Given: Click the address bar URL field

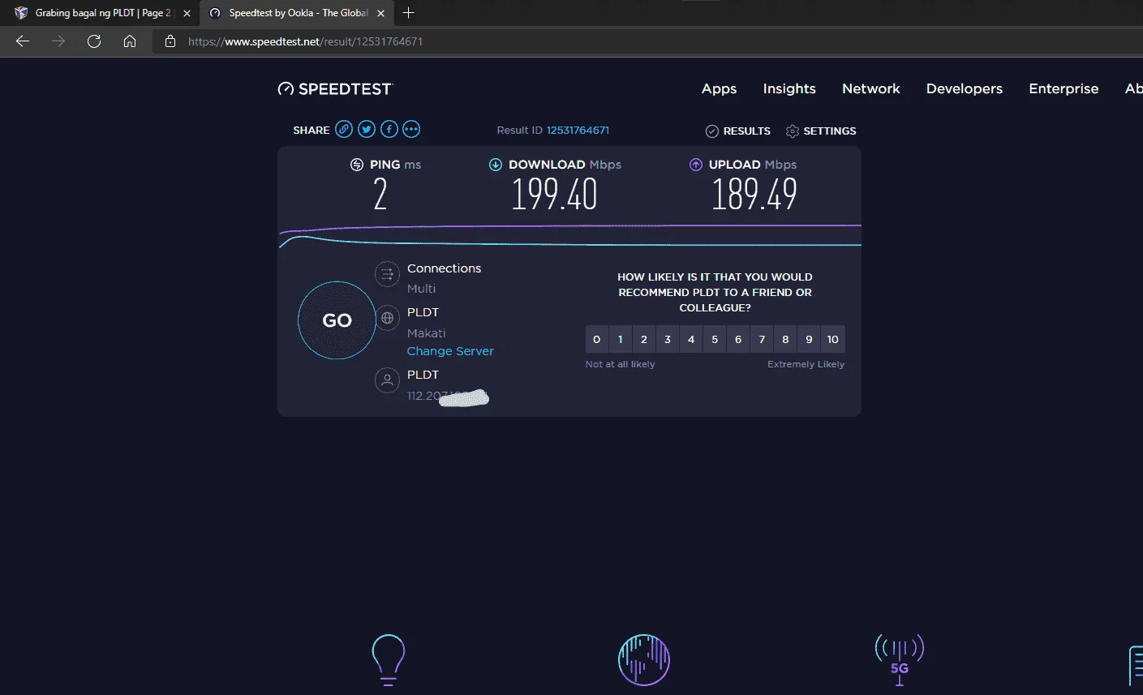Looking at the screenshot, I should pos(649,41).
